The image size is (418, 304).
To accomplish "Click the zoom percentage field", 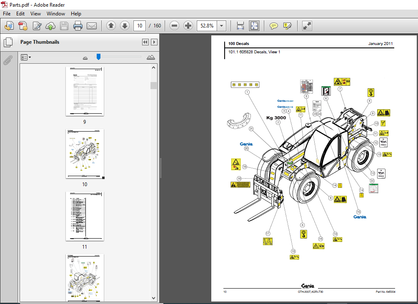I will pyautogui.click(x=207, y=26).
